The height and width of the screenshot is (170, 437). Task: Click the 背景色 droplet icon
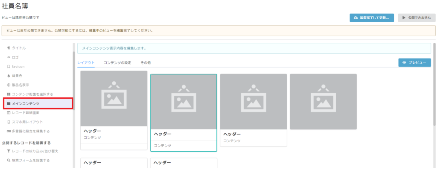coord(9,76)
